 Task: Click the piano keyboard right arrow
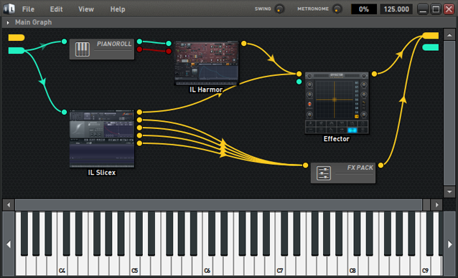pyautogui.click(x=449, y=244)
